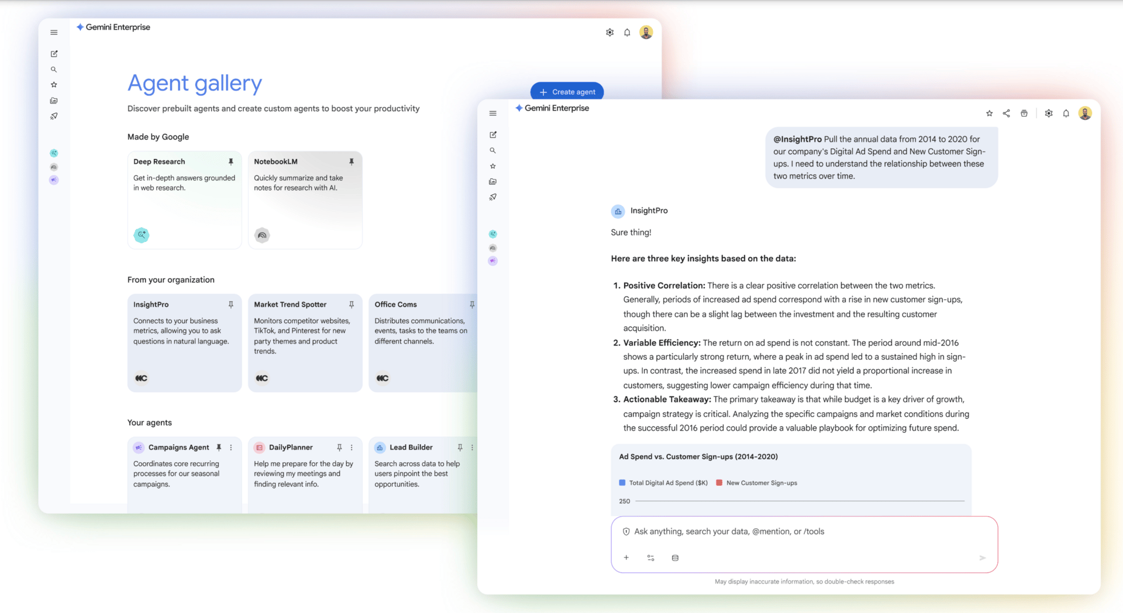Viewport: 1123px width, 613px height.
Task: Click data source icon below prompt box
Action: coord(675,557)
